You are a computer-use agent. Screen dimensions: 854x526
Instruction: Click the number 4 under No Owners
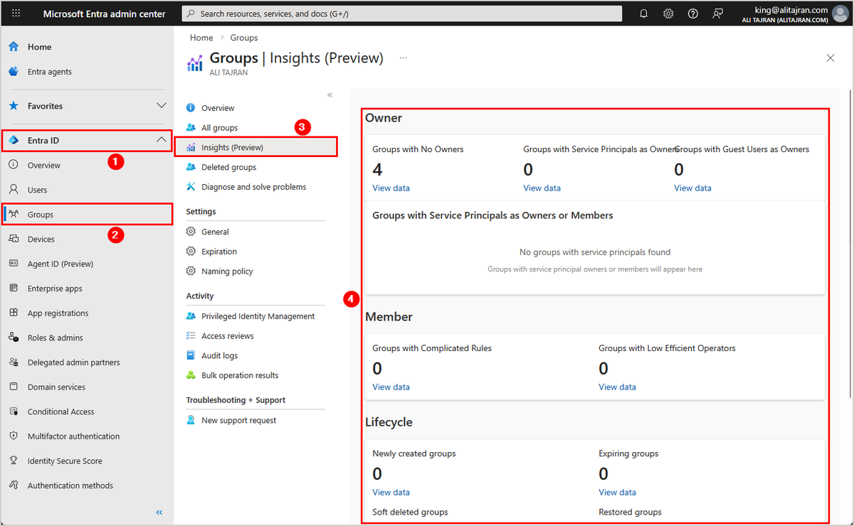pos(377,169)
